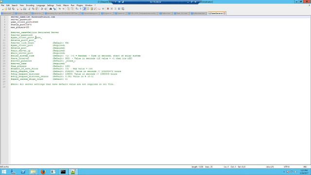Open File Explorer from the taskbar
The image size is (311, 175).
tap(33, 172)
